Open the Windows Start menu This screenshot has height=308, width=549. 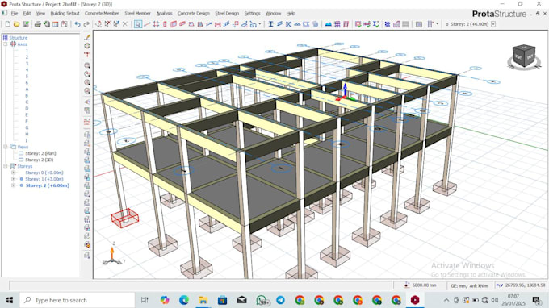point(10,300)
